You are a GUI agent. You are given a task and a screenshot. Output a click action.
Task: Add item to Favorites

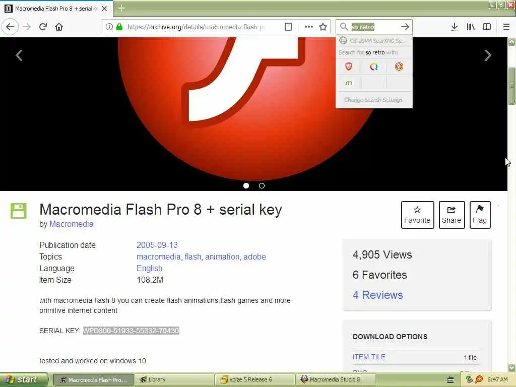417,215
